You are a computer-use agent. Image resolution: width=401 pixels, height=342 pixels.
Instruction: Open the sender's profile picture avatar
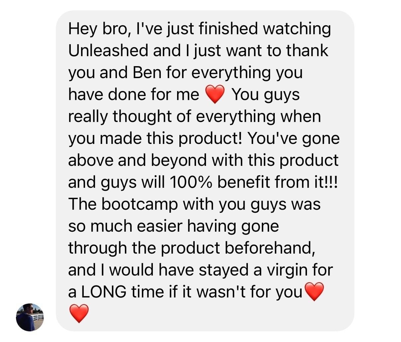click(x=30, y=317)
